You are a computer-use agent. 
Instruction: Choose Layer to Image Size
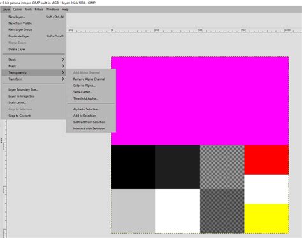[x=34, y=96]
